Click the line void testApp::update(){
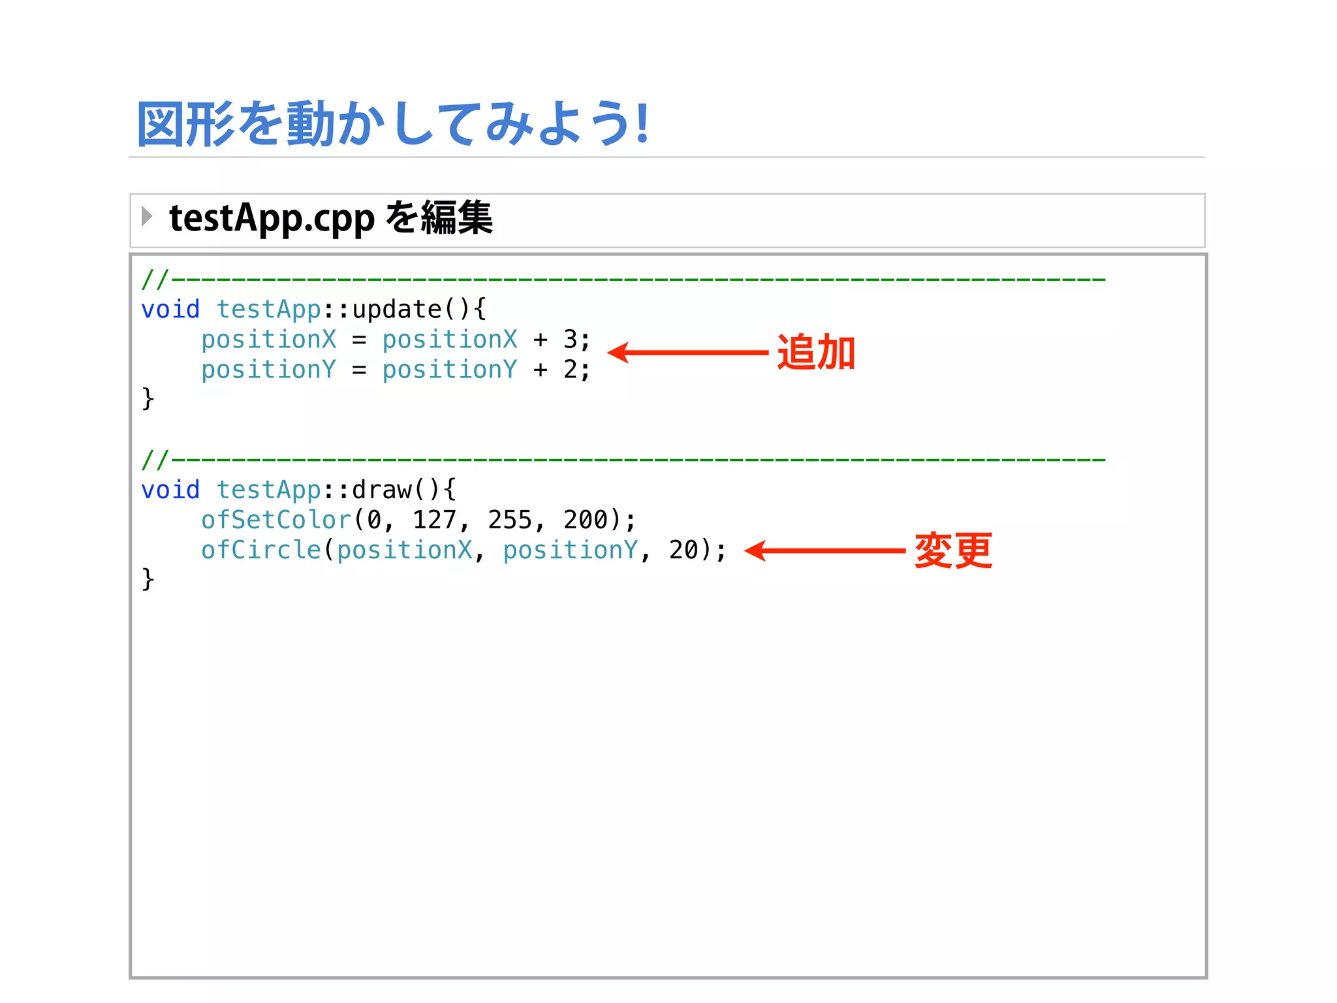This screenshot has width=1337, height=1003. click(314, 310)
